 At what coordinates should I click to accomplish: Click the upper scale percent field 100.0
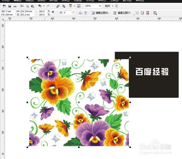click(42, 11)
